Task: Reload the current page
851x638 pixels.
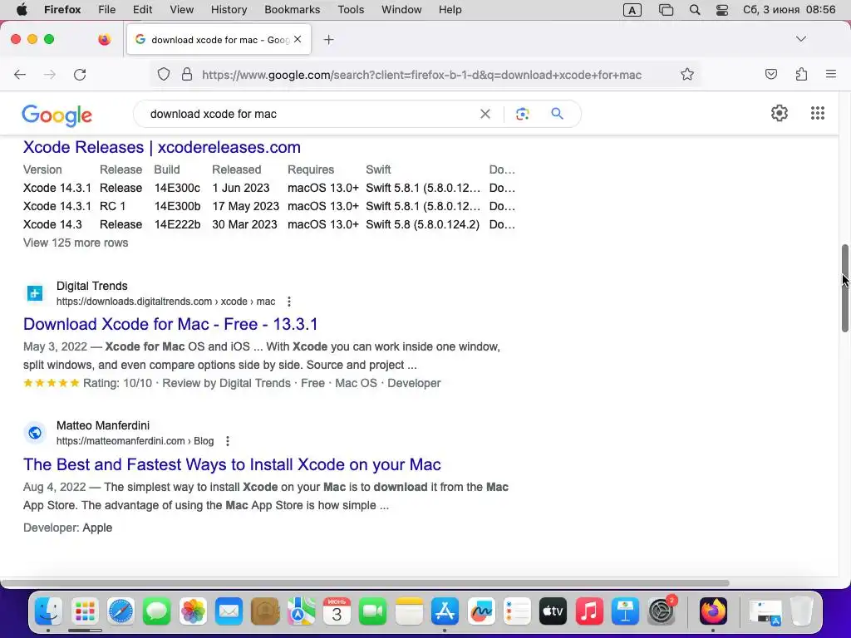Action: pos(80,74)
